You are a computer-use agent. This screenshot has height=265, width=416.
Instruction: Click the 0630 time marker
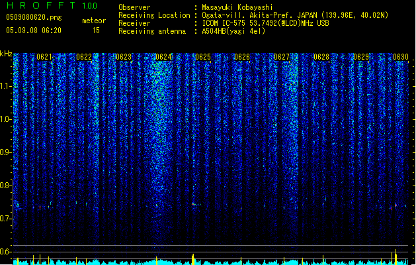(x=401, y=57)
